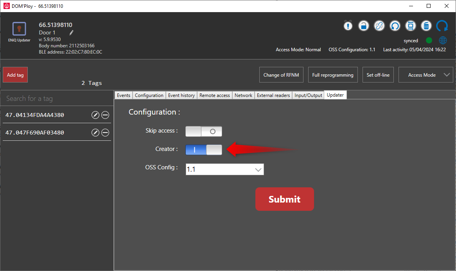
Task: Click the Change of RFNM button
Action: click(281, 75)
